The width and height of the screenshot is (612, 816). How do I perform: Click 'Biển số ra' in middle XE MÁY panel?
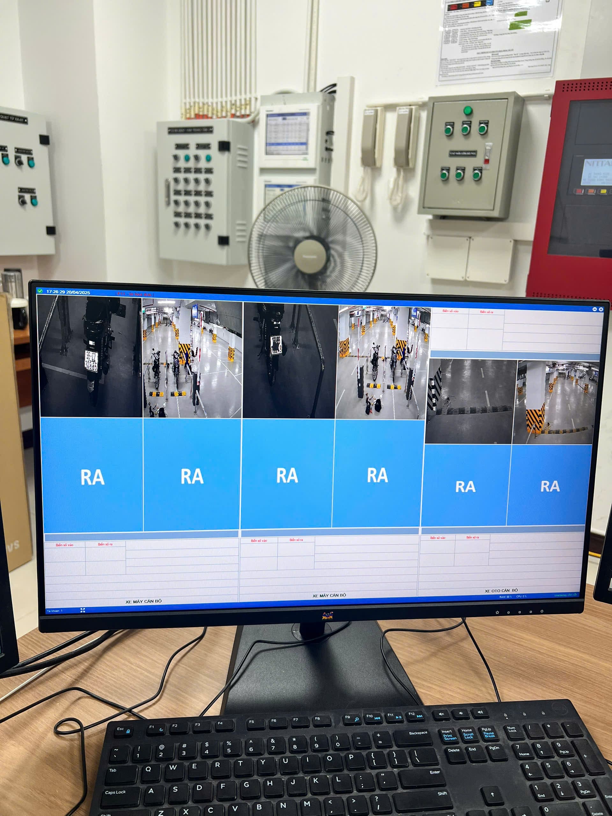[x=296, y=540]
